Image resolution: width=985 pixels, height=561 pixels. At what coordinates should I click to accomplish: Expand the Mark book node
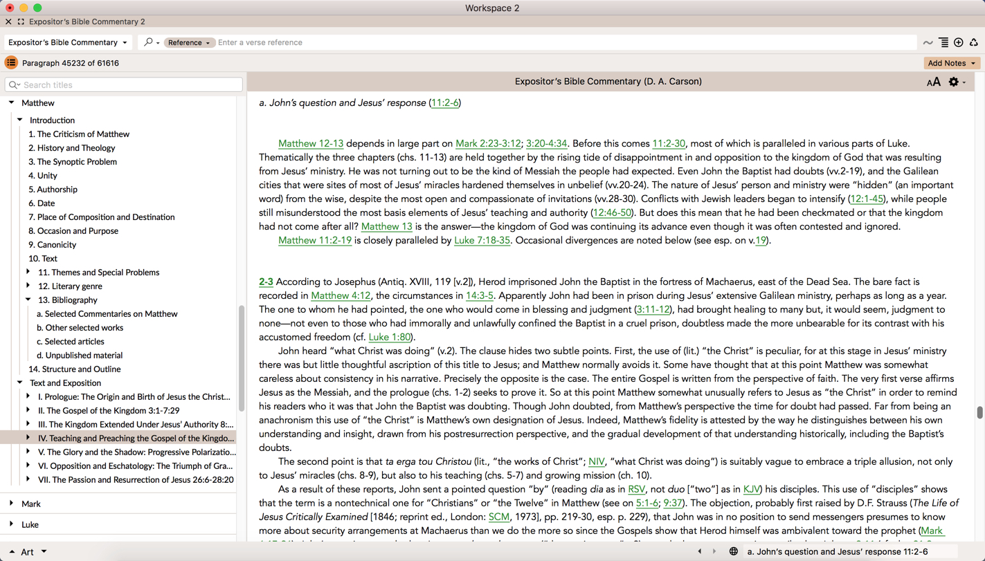click(12, 504)
